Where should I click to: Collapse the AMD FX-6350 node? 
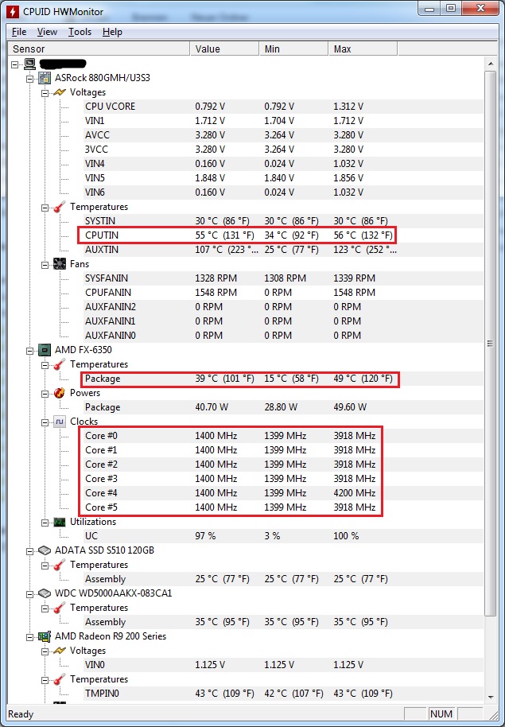[x=30, y=351]
